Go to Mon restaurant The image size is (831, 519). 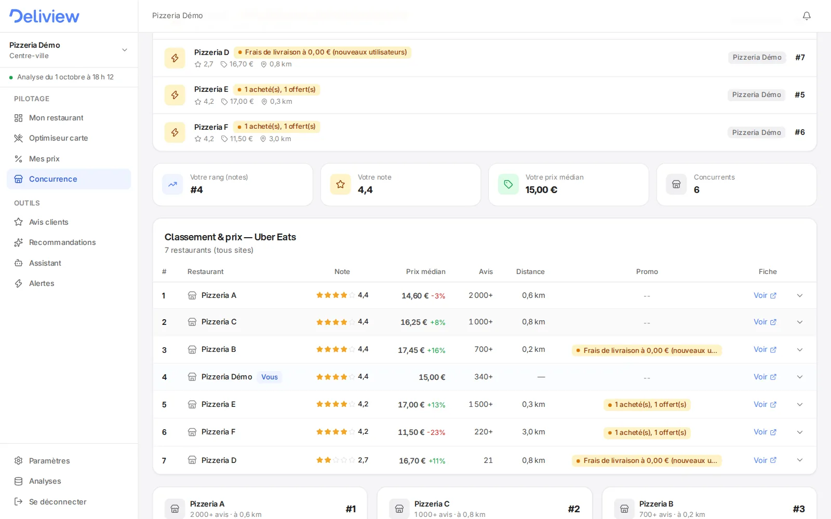pos(69,118)
